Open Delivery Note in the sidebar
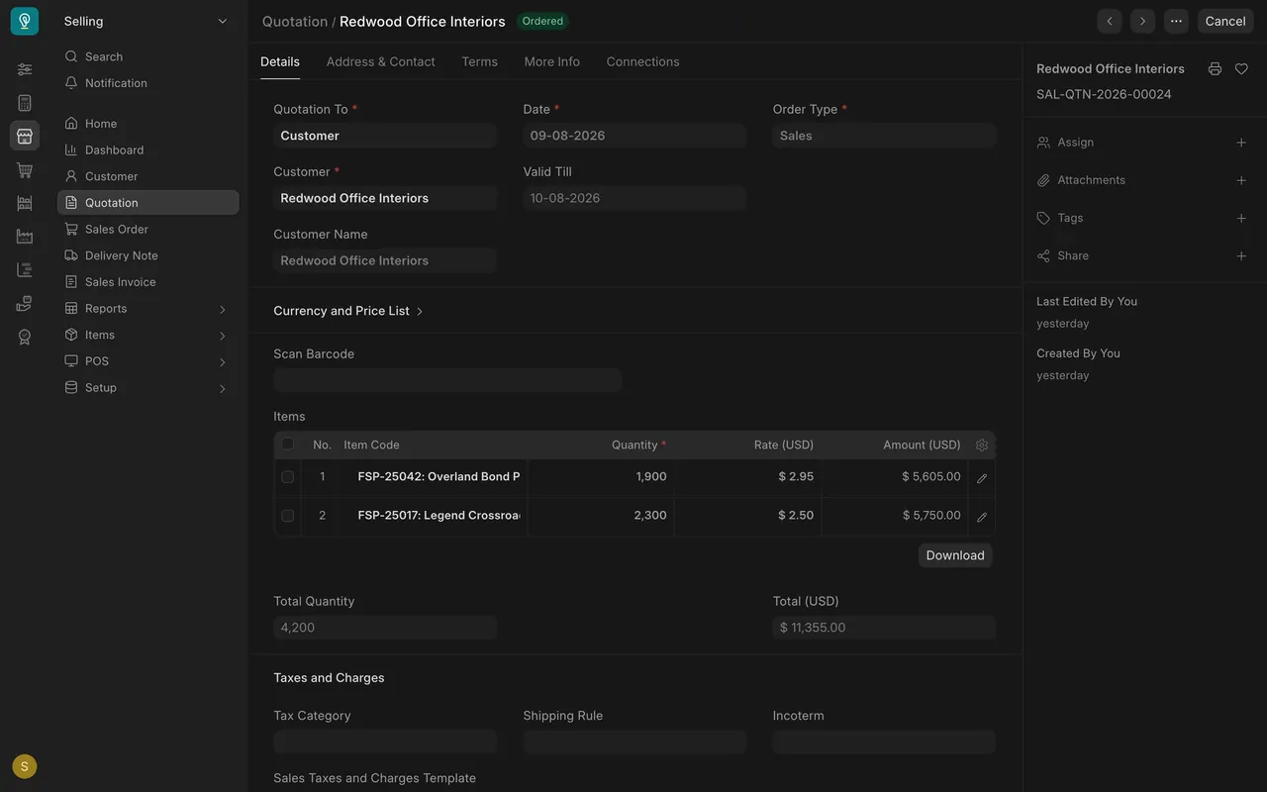 tap(147, 255)
